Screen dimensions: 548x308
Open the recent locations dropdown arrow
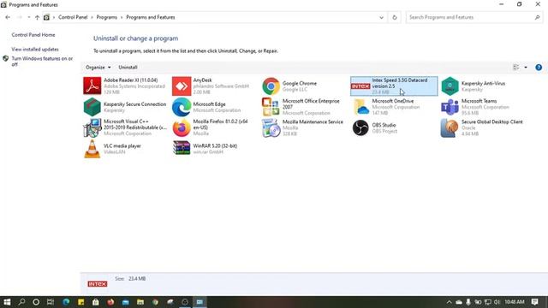pyautogui.click(x=28, y=17)
